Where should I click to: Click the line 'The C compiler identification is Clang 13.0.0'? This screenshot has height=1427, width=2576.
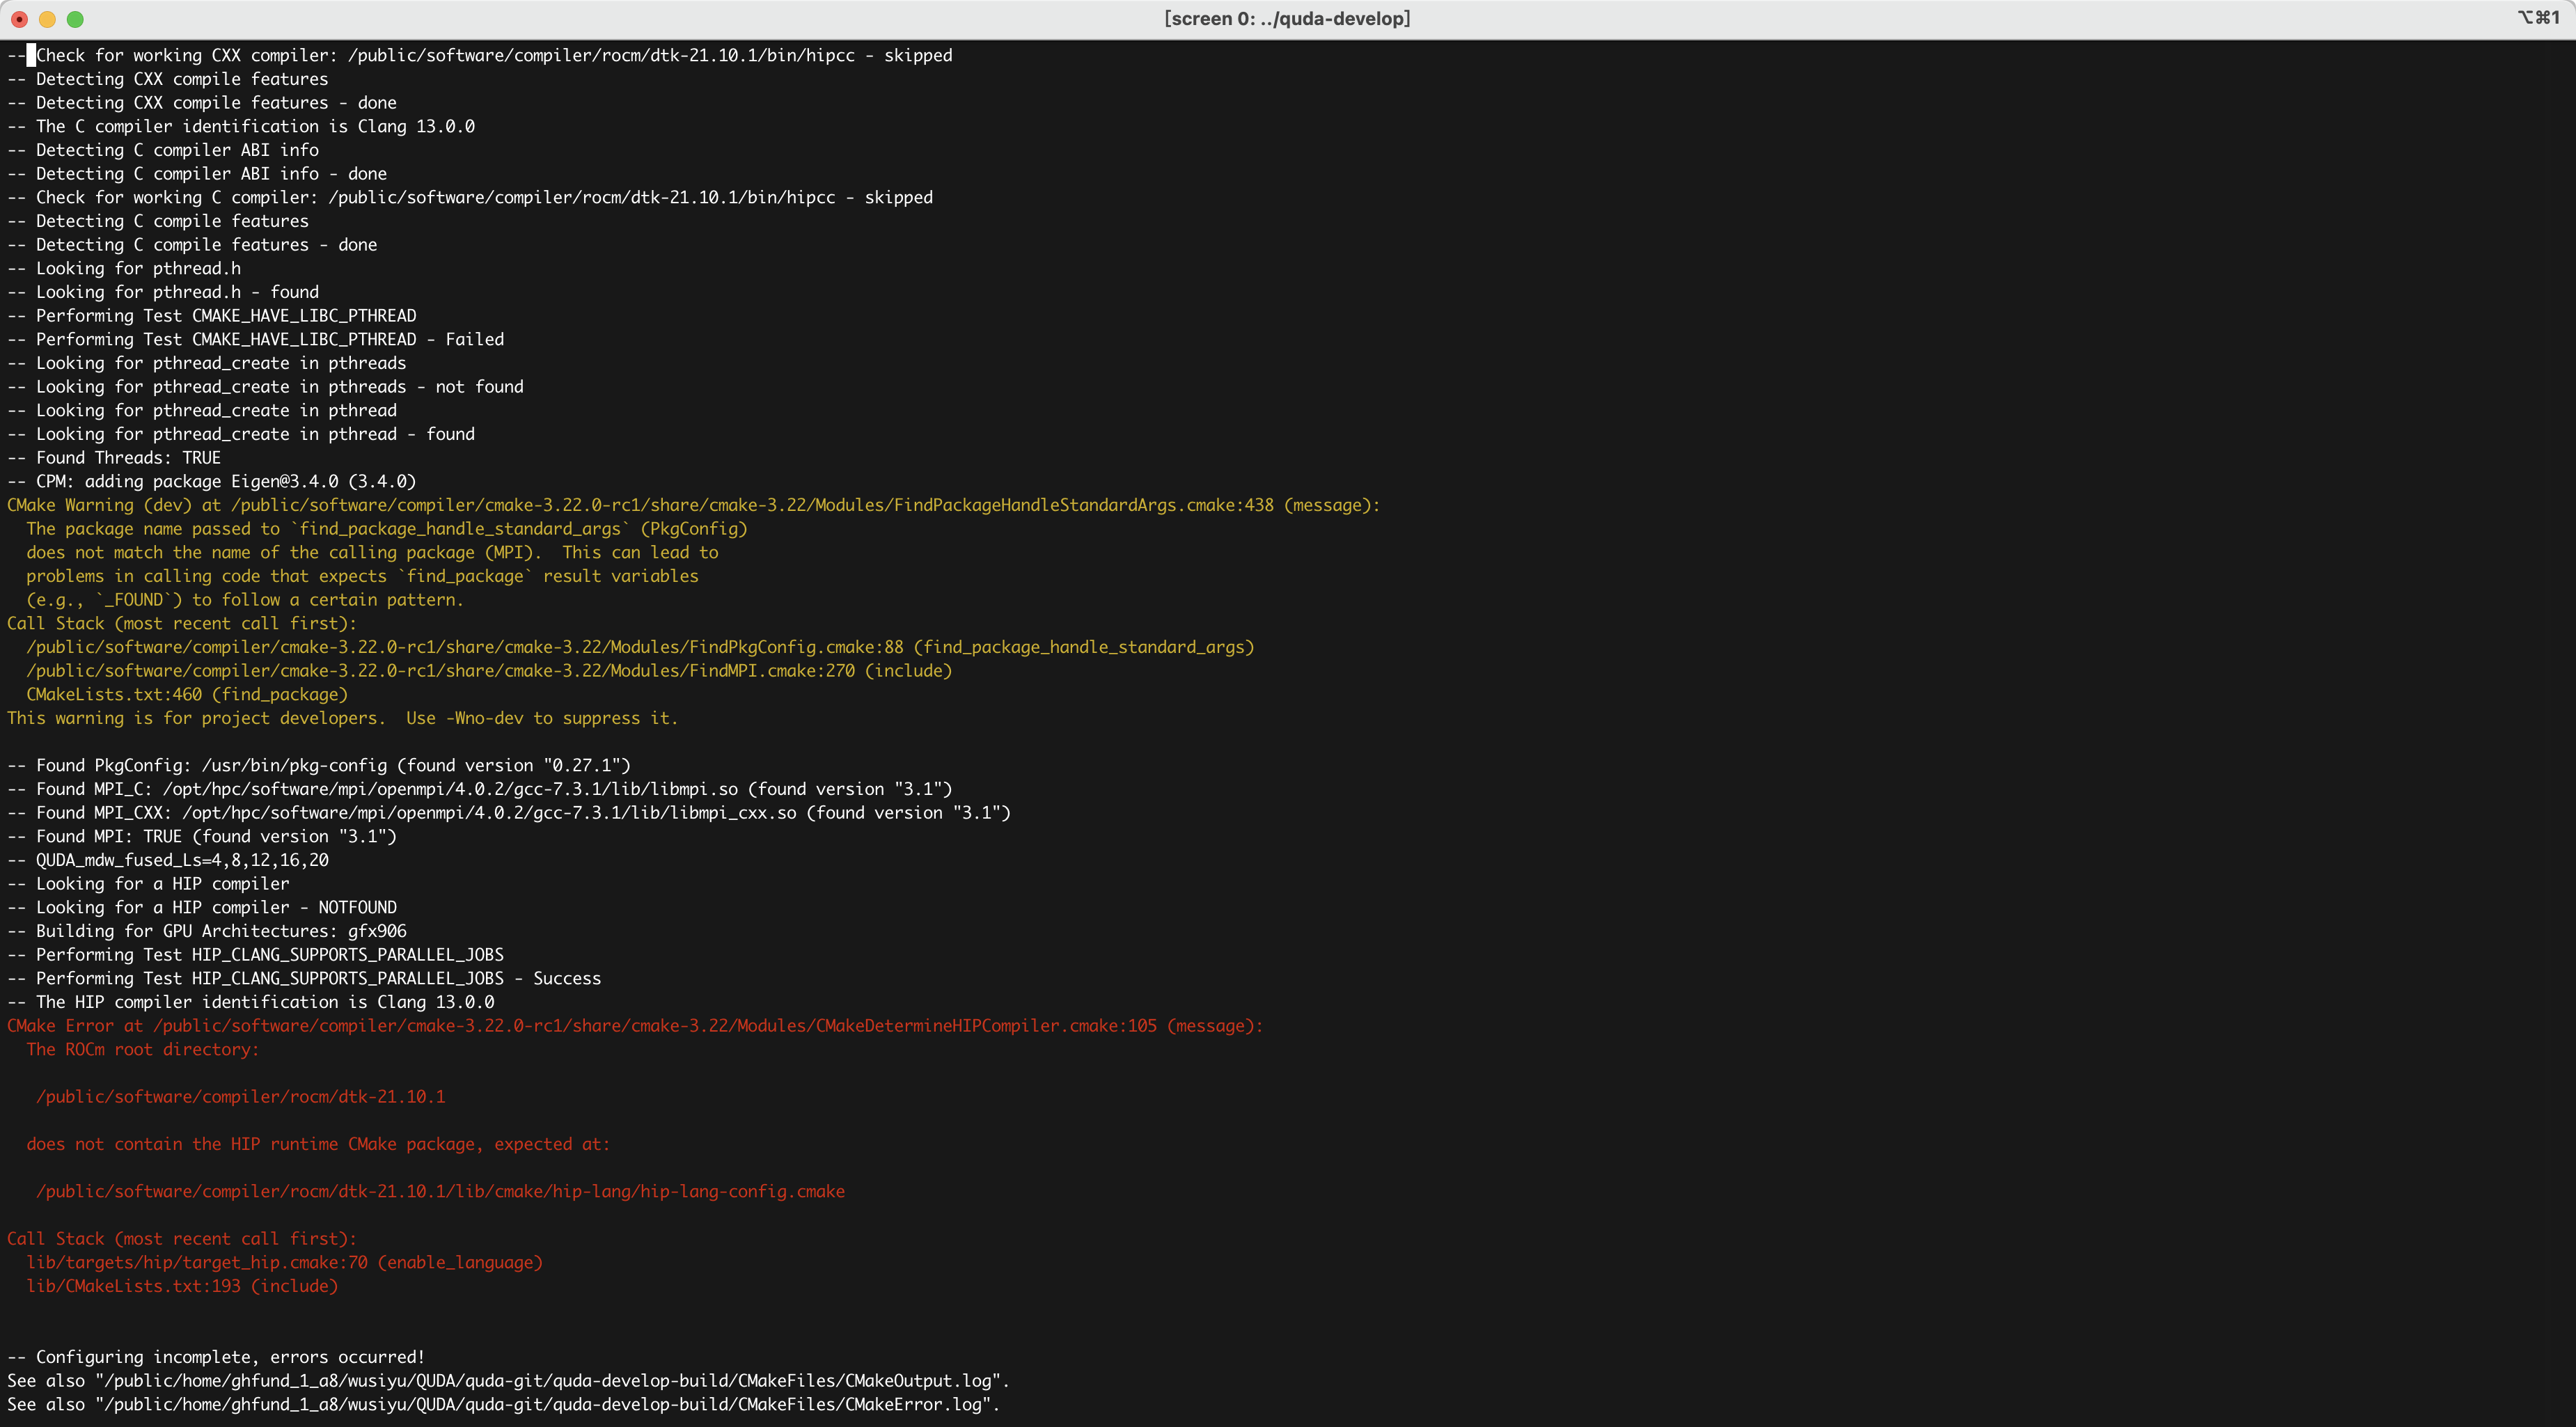click(241, 126)
